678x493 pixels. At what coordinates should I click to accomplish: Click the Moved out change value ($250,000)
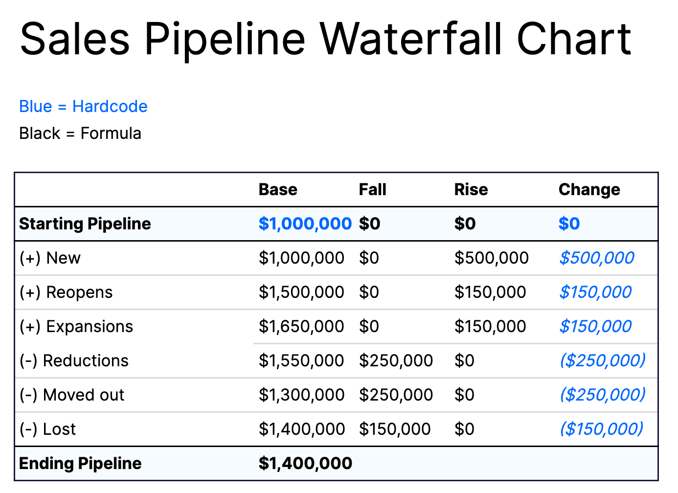coord(602,395)
